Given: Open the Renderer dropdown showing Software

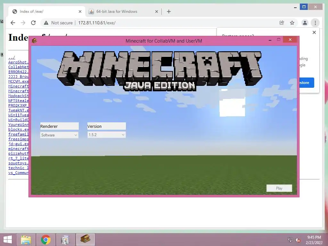Looking at the screenshot, I should pos(59,135).
